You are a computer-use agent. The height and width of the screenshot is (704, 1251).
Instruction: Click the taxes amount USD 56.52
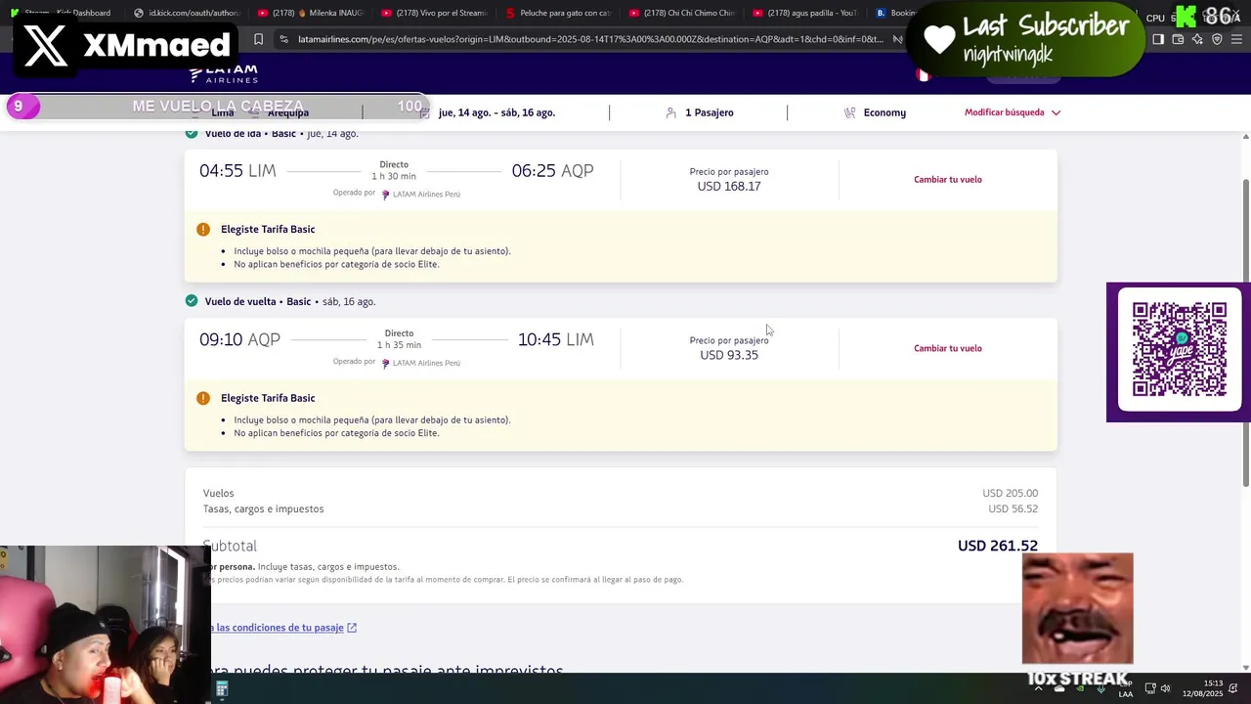(1014, 509)
